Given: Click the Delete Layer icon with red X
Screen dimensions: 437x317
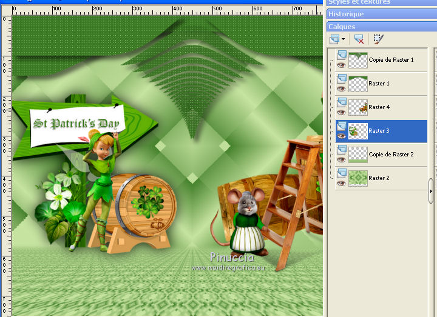Looking at the screenshot, I should [x=359, y=39].
